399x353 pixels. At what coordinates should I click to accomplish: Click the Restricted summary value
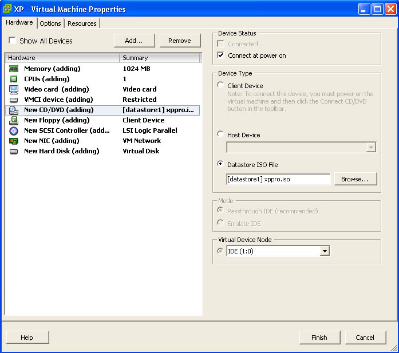[140, 100]
